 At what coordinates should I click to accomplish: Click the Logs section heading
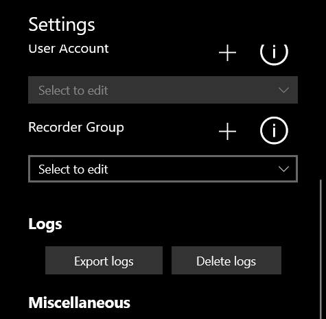[x=45, y=224]
